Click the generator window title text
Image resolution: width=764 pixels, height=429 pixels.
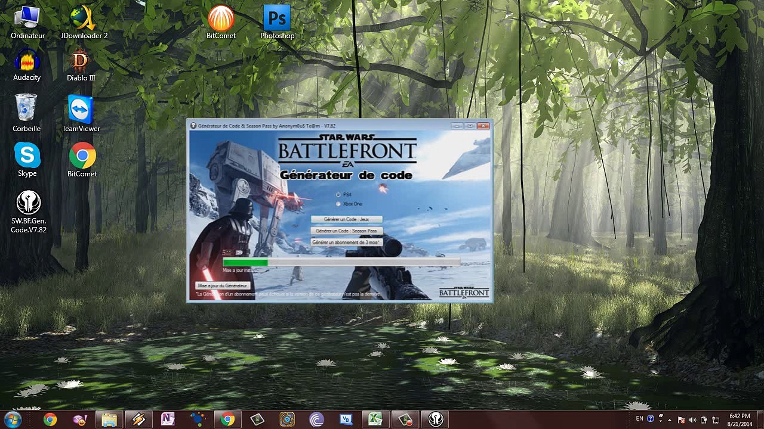267,126
